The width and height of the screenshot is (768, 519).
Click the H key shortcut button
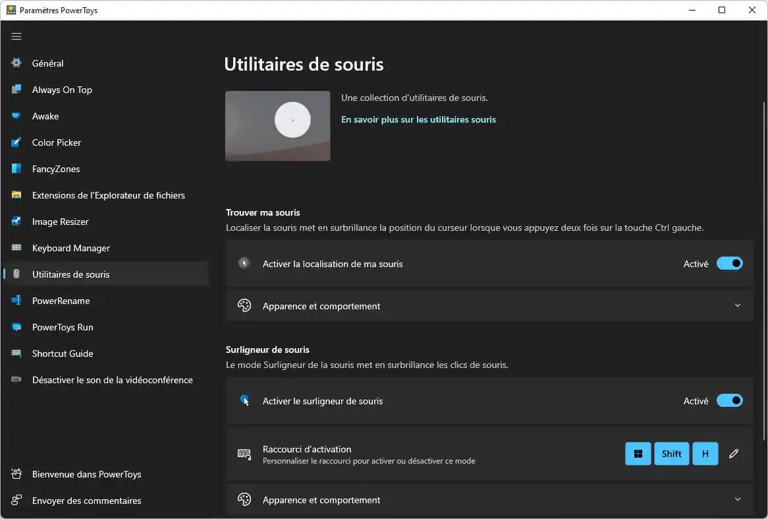705,454
